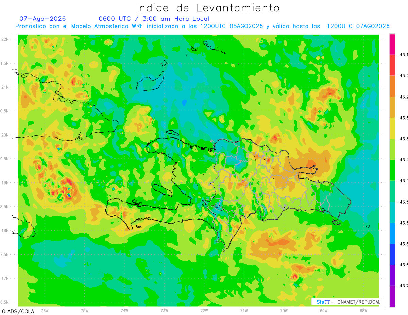Select the yellow color bar segment
The height and width of the screenshot is (315, 408).
coord(392,128)
